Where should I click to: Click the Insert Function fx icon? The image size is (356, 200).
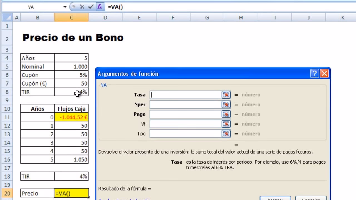(x=100, y=7)
